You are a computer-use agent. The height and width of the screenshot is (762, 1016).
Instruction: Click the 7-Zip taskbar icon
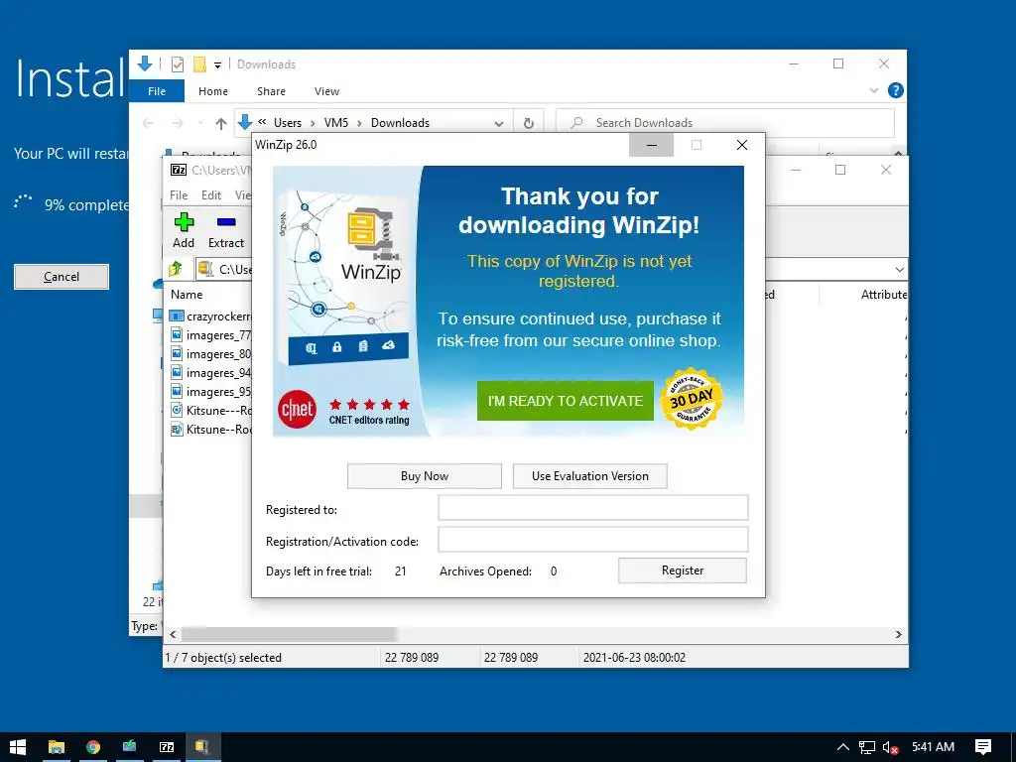point(167,747)
